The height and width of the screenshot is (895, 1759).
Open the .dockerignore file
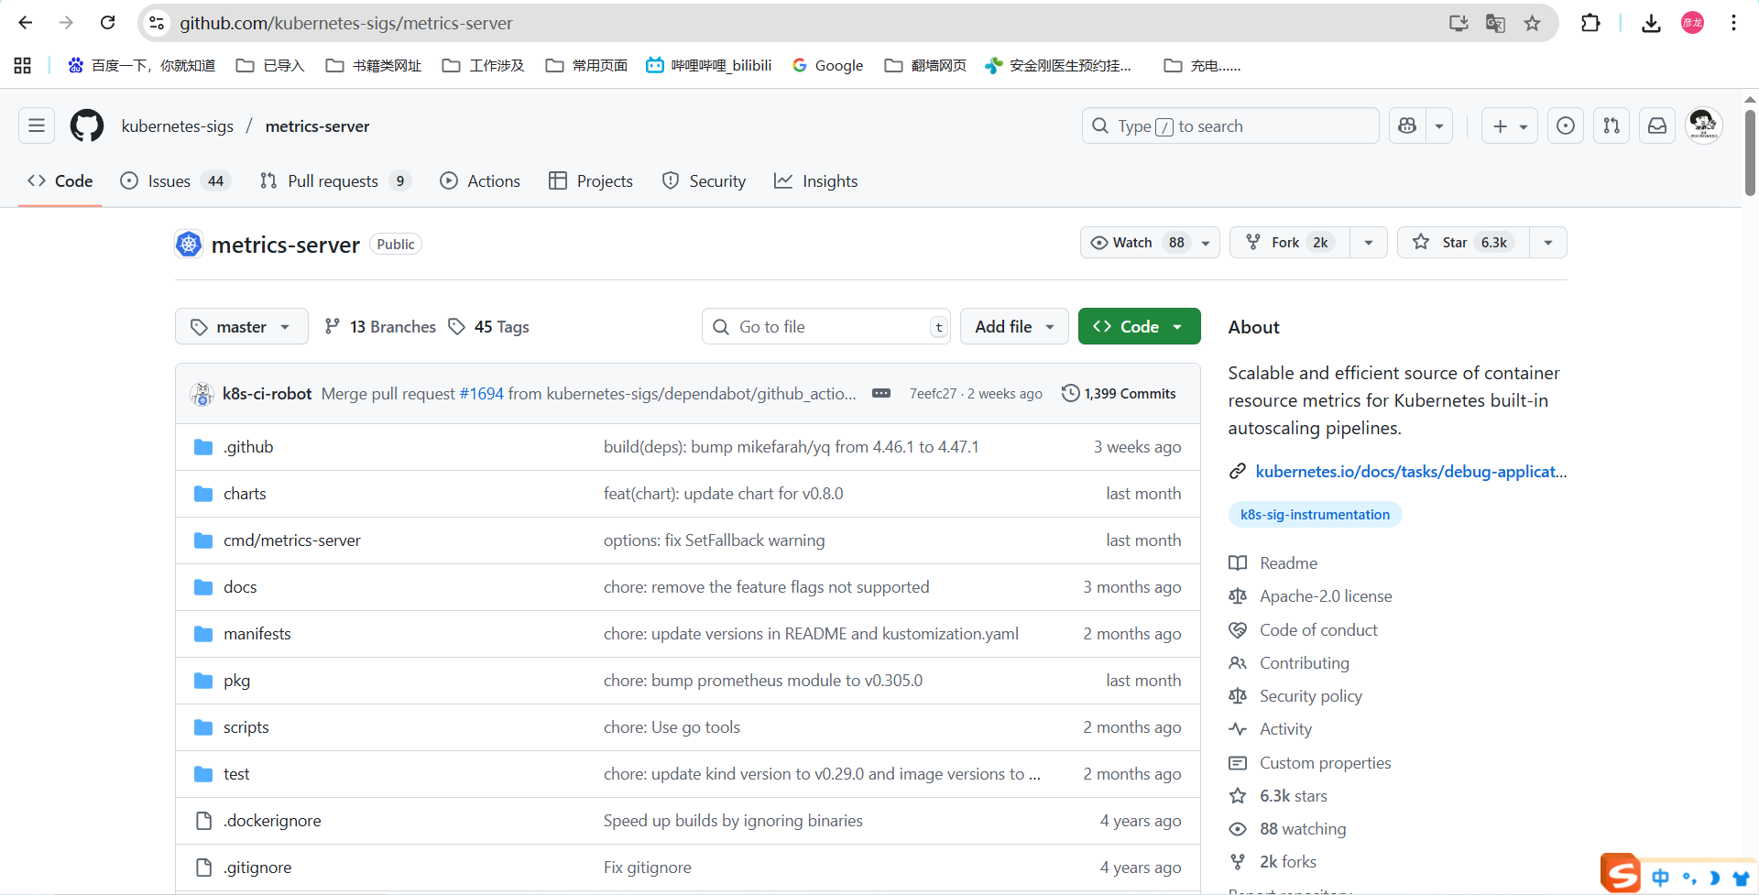pyautogui.click(x=272, y=821)
